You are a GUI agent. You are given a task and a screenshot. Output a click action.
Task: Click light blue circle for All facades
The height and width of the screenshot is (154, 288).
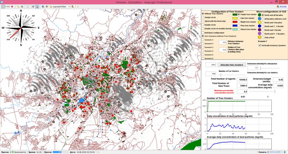click(259, 19)
